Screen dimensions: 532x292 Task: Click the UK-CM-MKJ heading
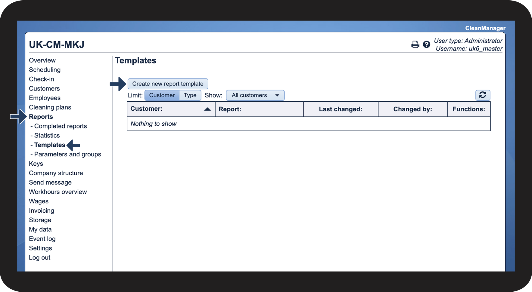[x=57, y=45]
